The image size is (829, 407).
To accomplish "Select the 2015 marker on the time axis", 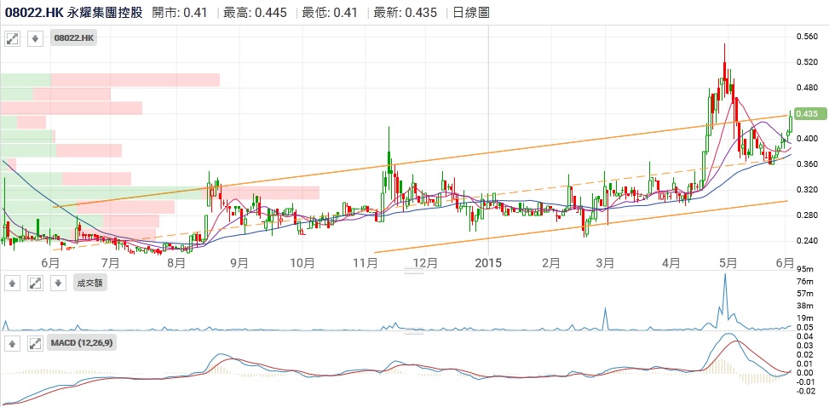I will coord(488,263).
